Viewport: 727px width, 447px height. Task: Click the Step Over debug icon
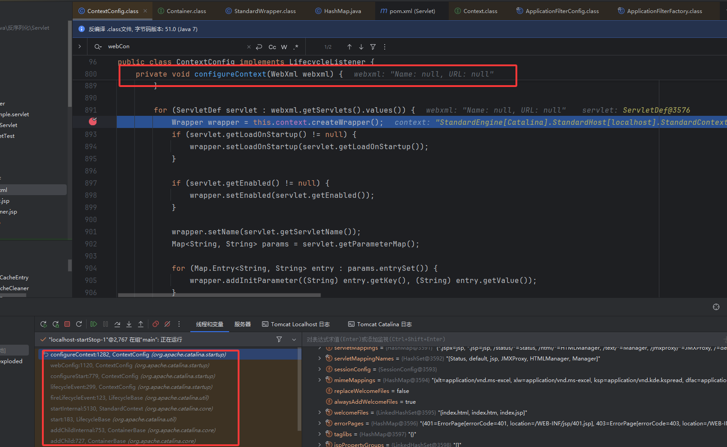pyautogui.click(x=117, y=324)
